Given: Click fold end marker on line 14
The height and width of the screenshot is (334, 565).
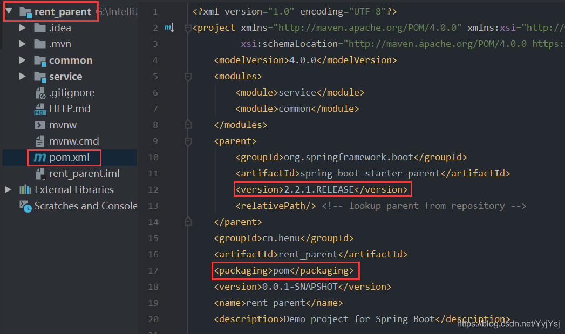Looking at the screenshot, I should tap(188, 221).
